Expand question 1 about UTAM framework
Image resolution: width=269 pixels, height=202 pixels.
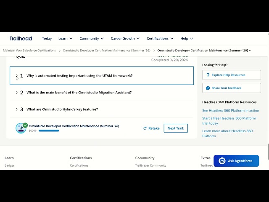click(17, 76)
